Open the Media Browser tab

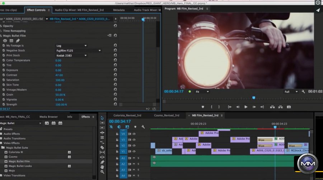point(48,117)
